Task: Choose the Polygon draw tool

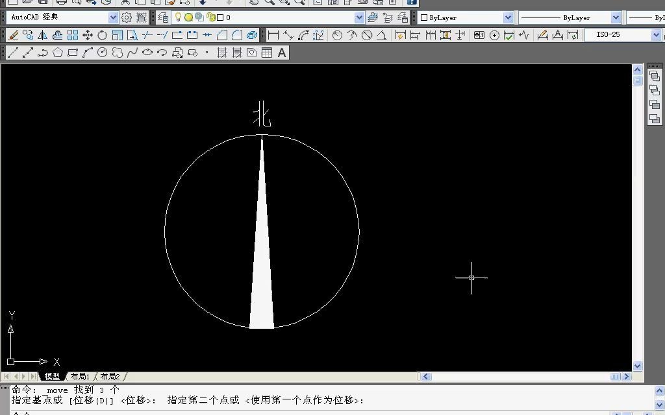Action: click(58, 53)
